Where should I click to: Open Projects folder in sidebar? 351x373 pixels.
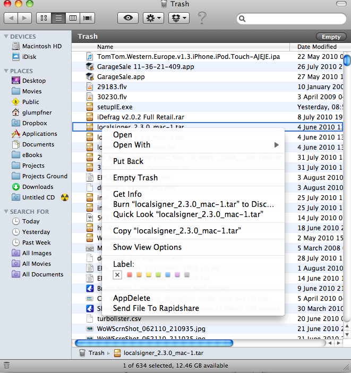point(28,166)
